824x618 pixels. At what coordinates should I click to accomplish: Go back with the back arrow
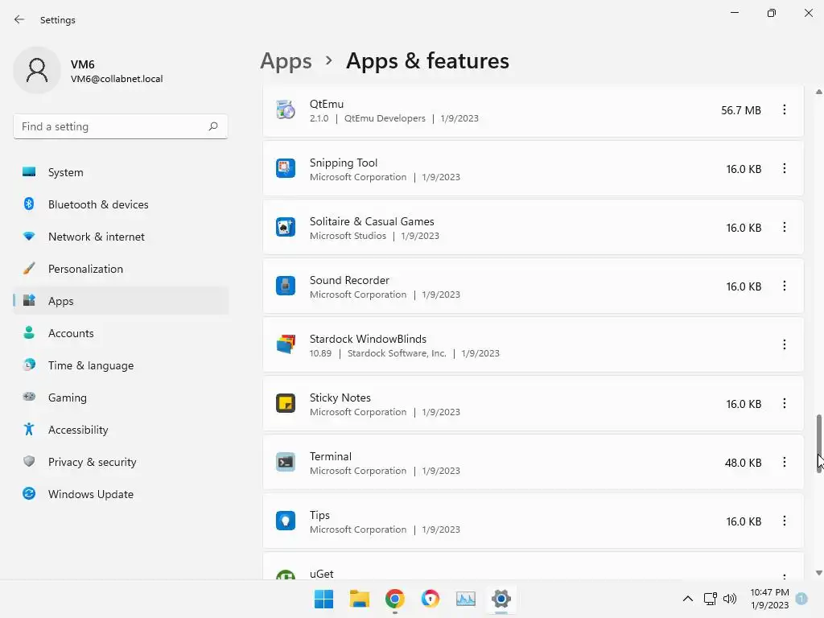click(x=19, y=19)
